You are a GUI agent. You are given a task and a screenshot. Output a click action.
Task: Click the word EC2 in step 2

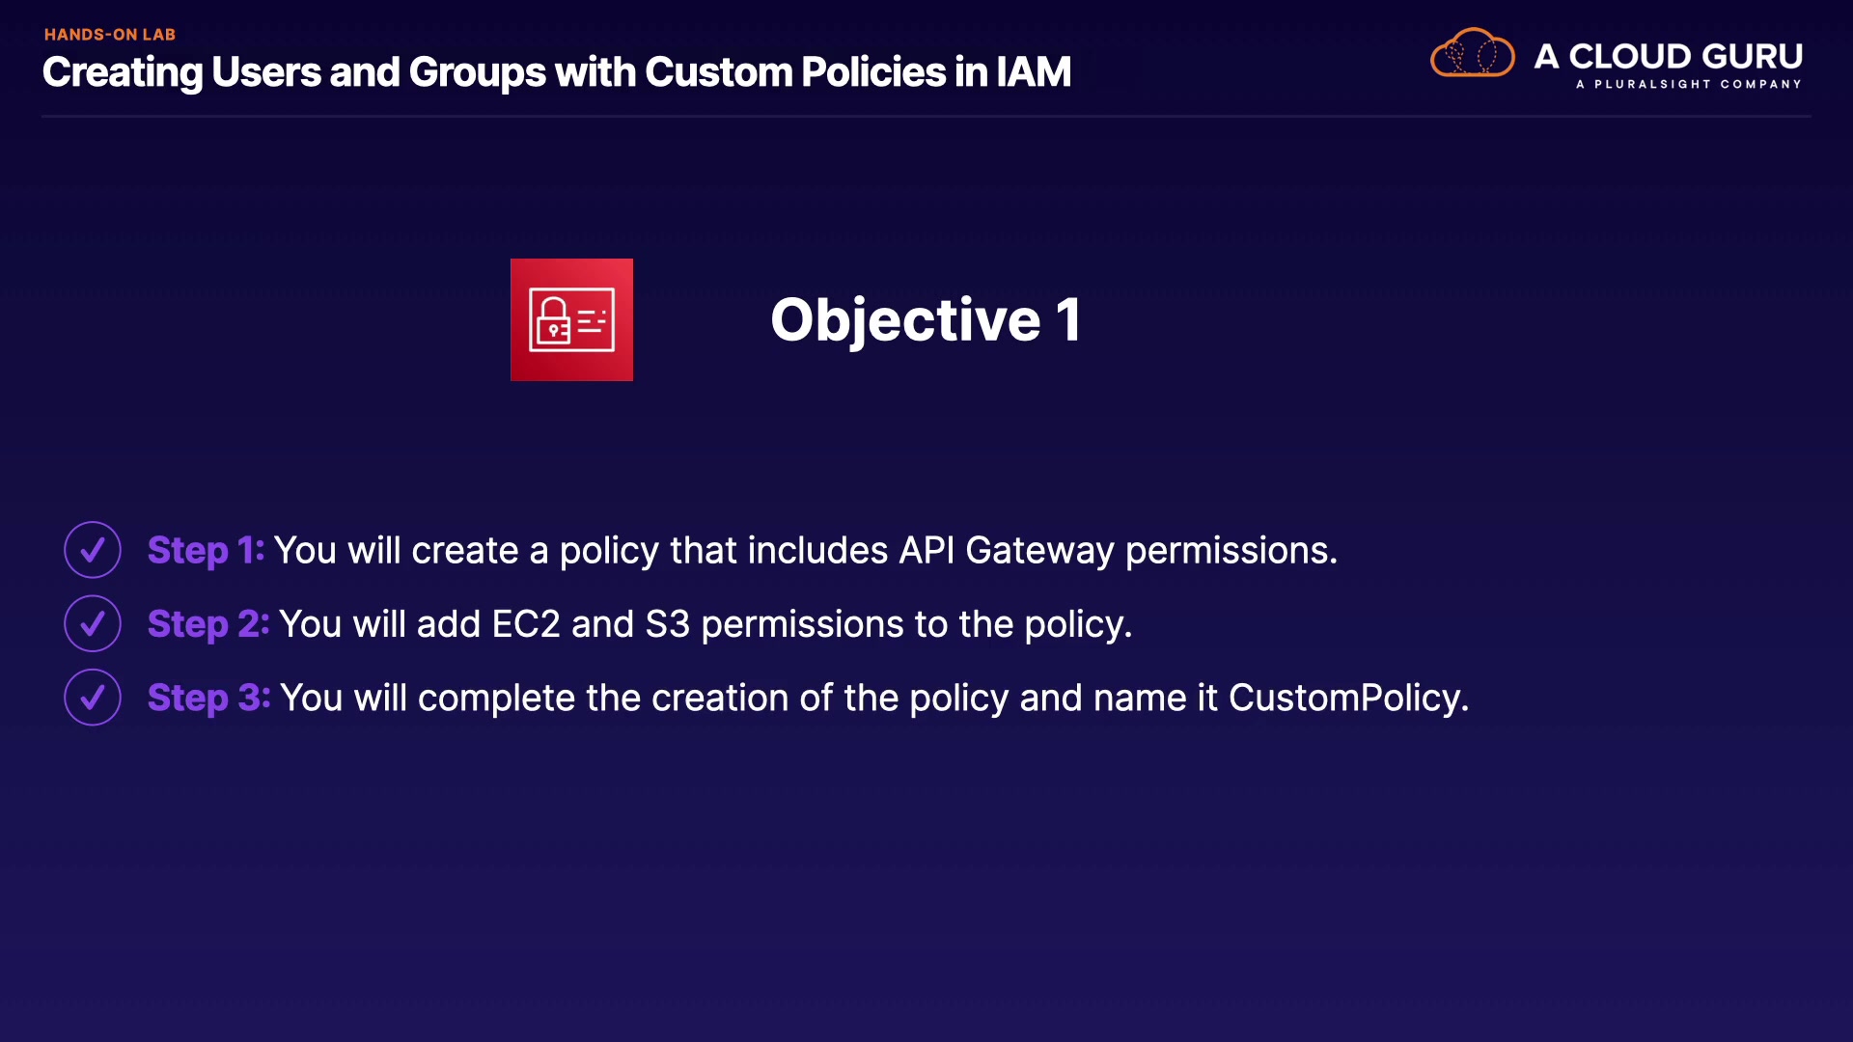(525, 623)
